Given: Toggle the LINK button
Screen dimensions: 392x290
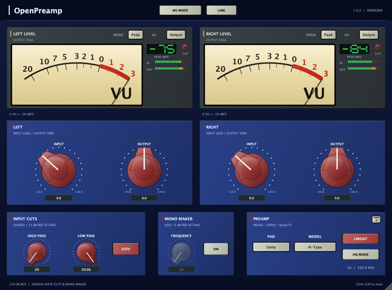Looking at the screenshot, I should 221,10.
